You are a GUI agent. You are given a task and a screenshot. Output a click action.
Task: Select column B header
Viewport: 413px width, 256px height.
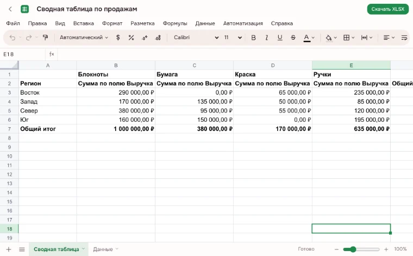(x=116, y=65)
